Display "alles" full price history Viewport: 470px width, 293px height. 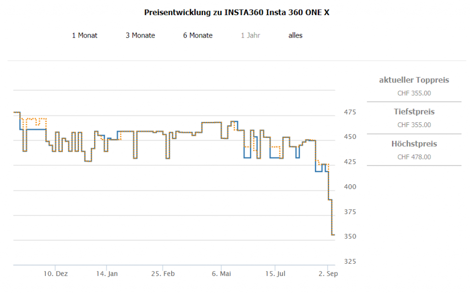click(295, 35)
